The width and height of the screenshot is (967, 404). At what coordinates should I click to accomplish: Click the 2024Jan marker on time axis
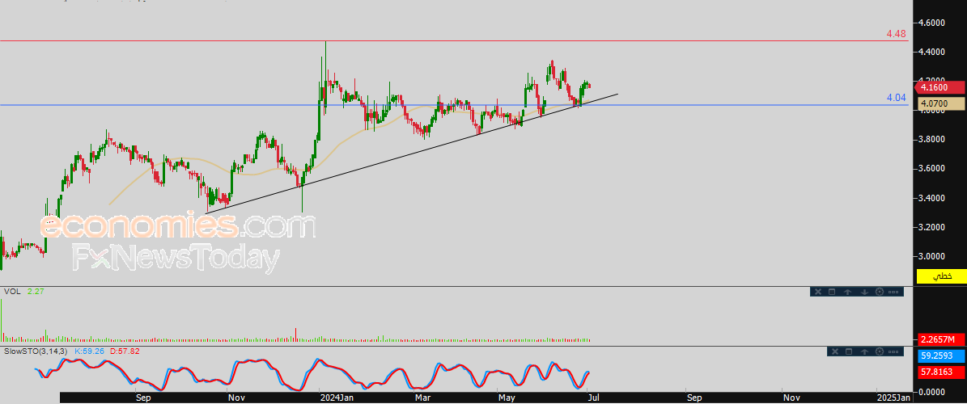point(335,398)
